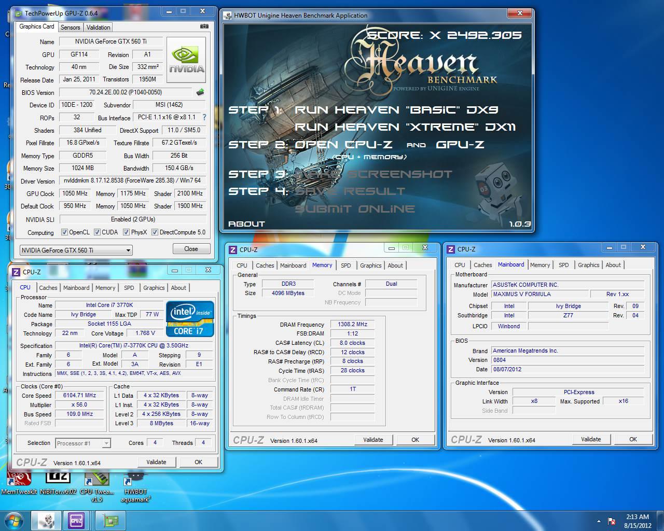Open the Windows Start menu orb

[13, 520]
